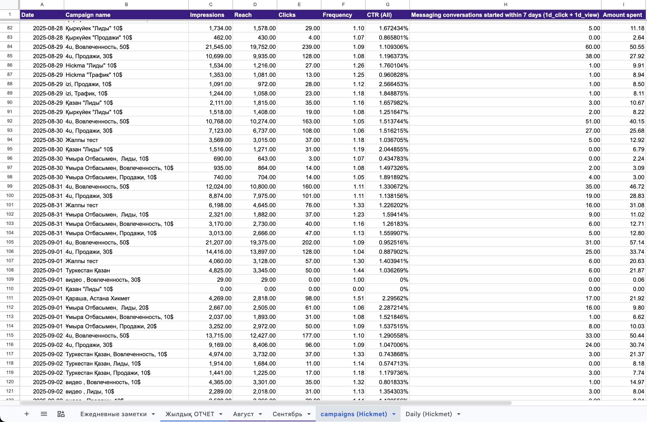Image resolution: width=647 pixels, height=422 pixels.
Task: Select row 82 header
Action: point(10,28)
